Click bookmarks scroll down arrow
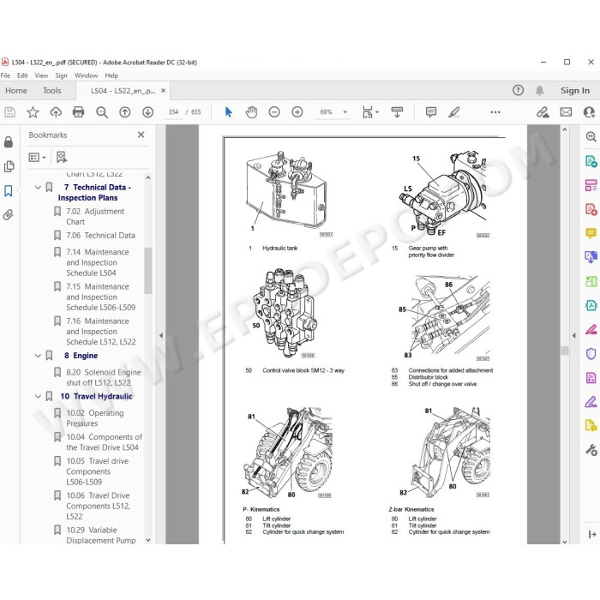 point(148,540)
